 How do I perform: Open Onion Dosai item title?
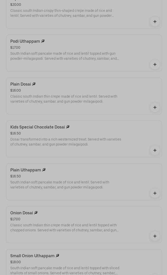coord(22,213)
